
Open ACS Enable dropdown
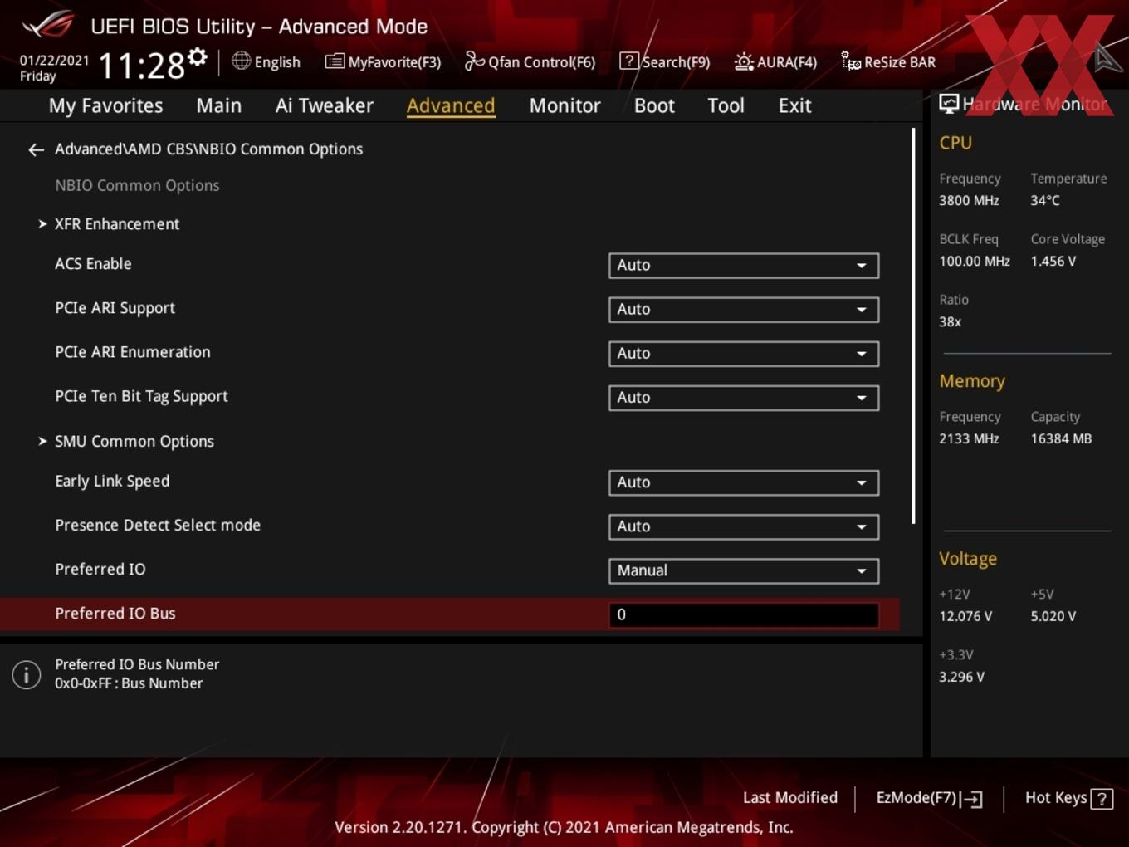pos(744,265)
